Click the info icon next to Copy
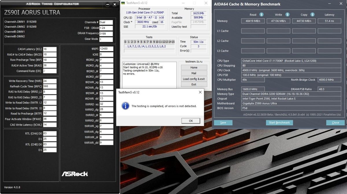 coord(313,14)
